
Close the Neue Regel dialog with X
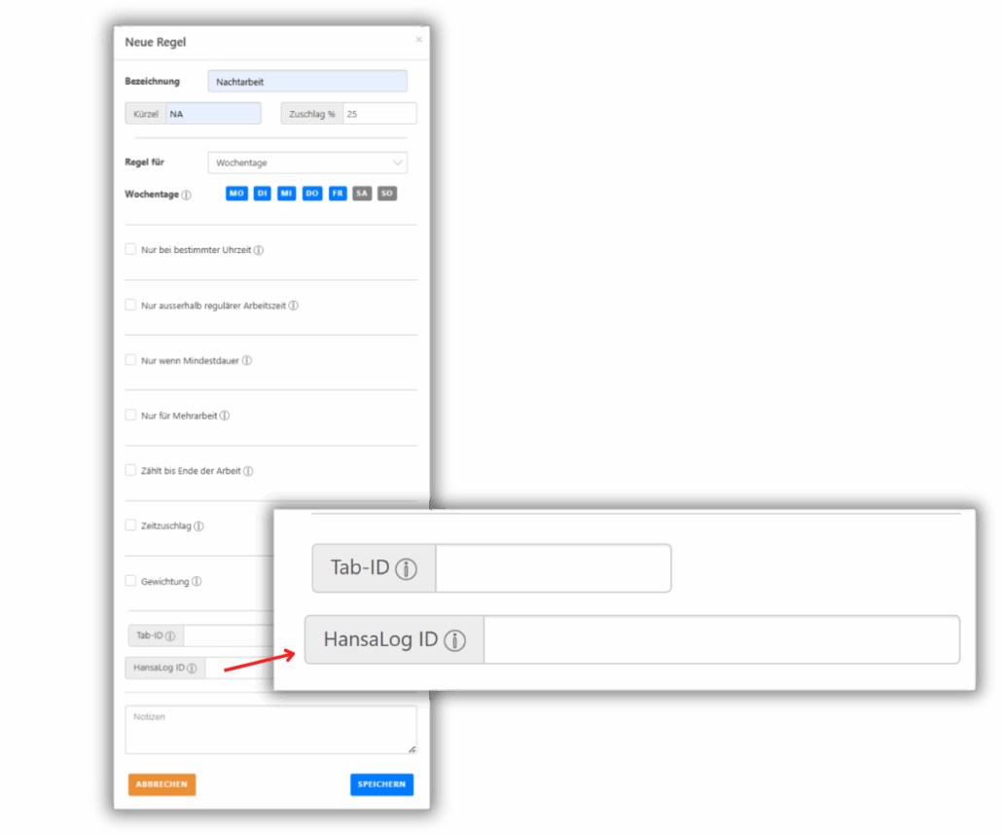coord(419,40)
